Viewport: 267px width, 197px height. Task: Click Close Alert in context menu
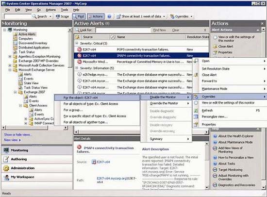(230, 75)
